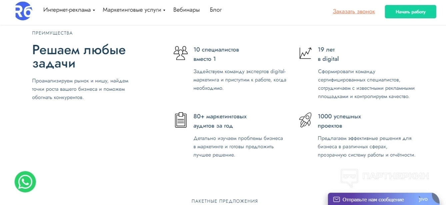Click the '10 специалистов вместо 1' heading
This screenshot has width=446, height=205.
click(216, 54)
